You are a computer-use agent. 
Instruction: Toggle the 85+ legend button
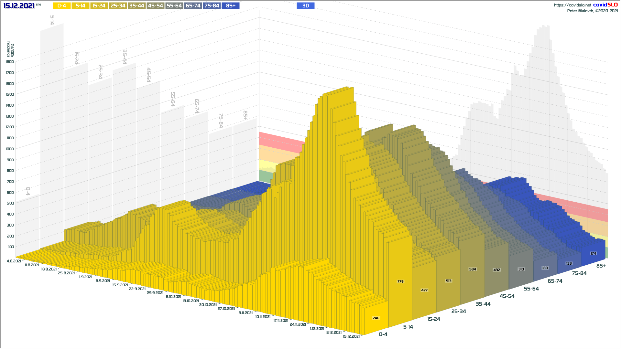tap(231, 6)
